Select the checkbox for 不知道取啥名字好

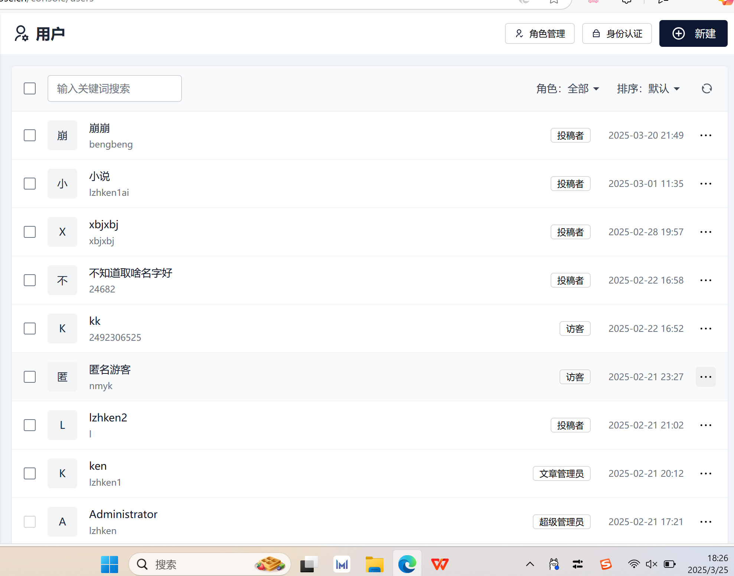[30, 280]
